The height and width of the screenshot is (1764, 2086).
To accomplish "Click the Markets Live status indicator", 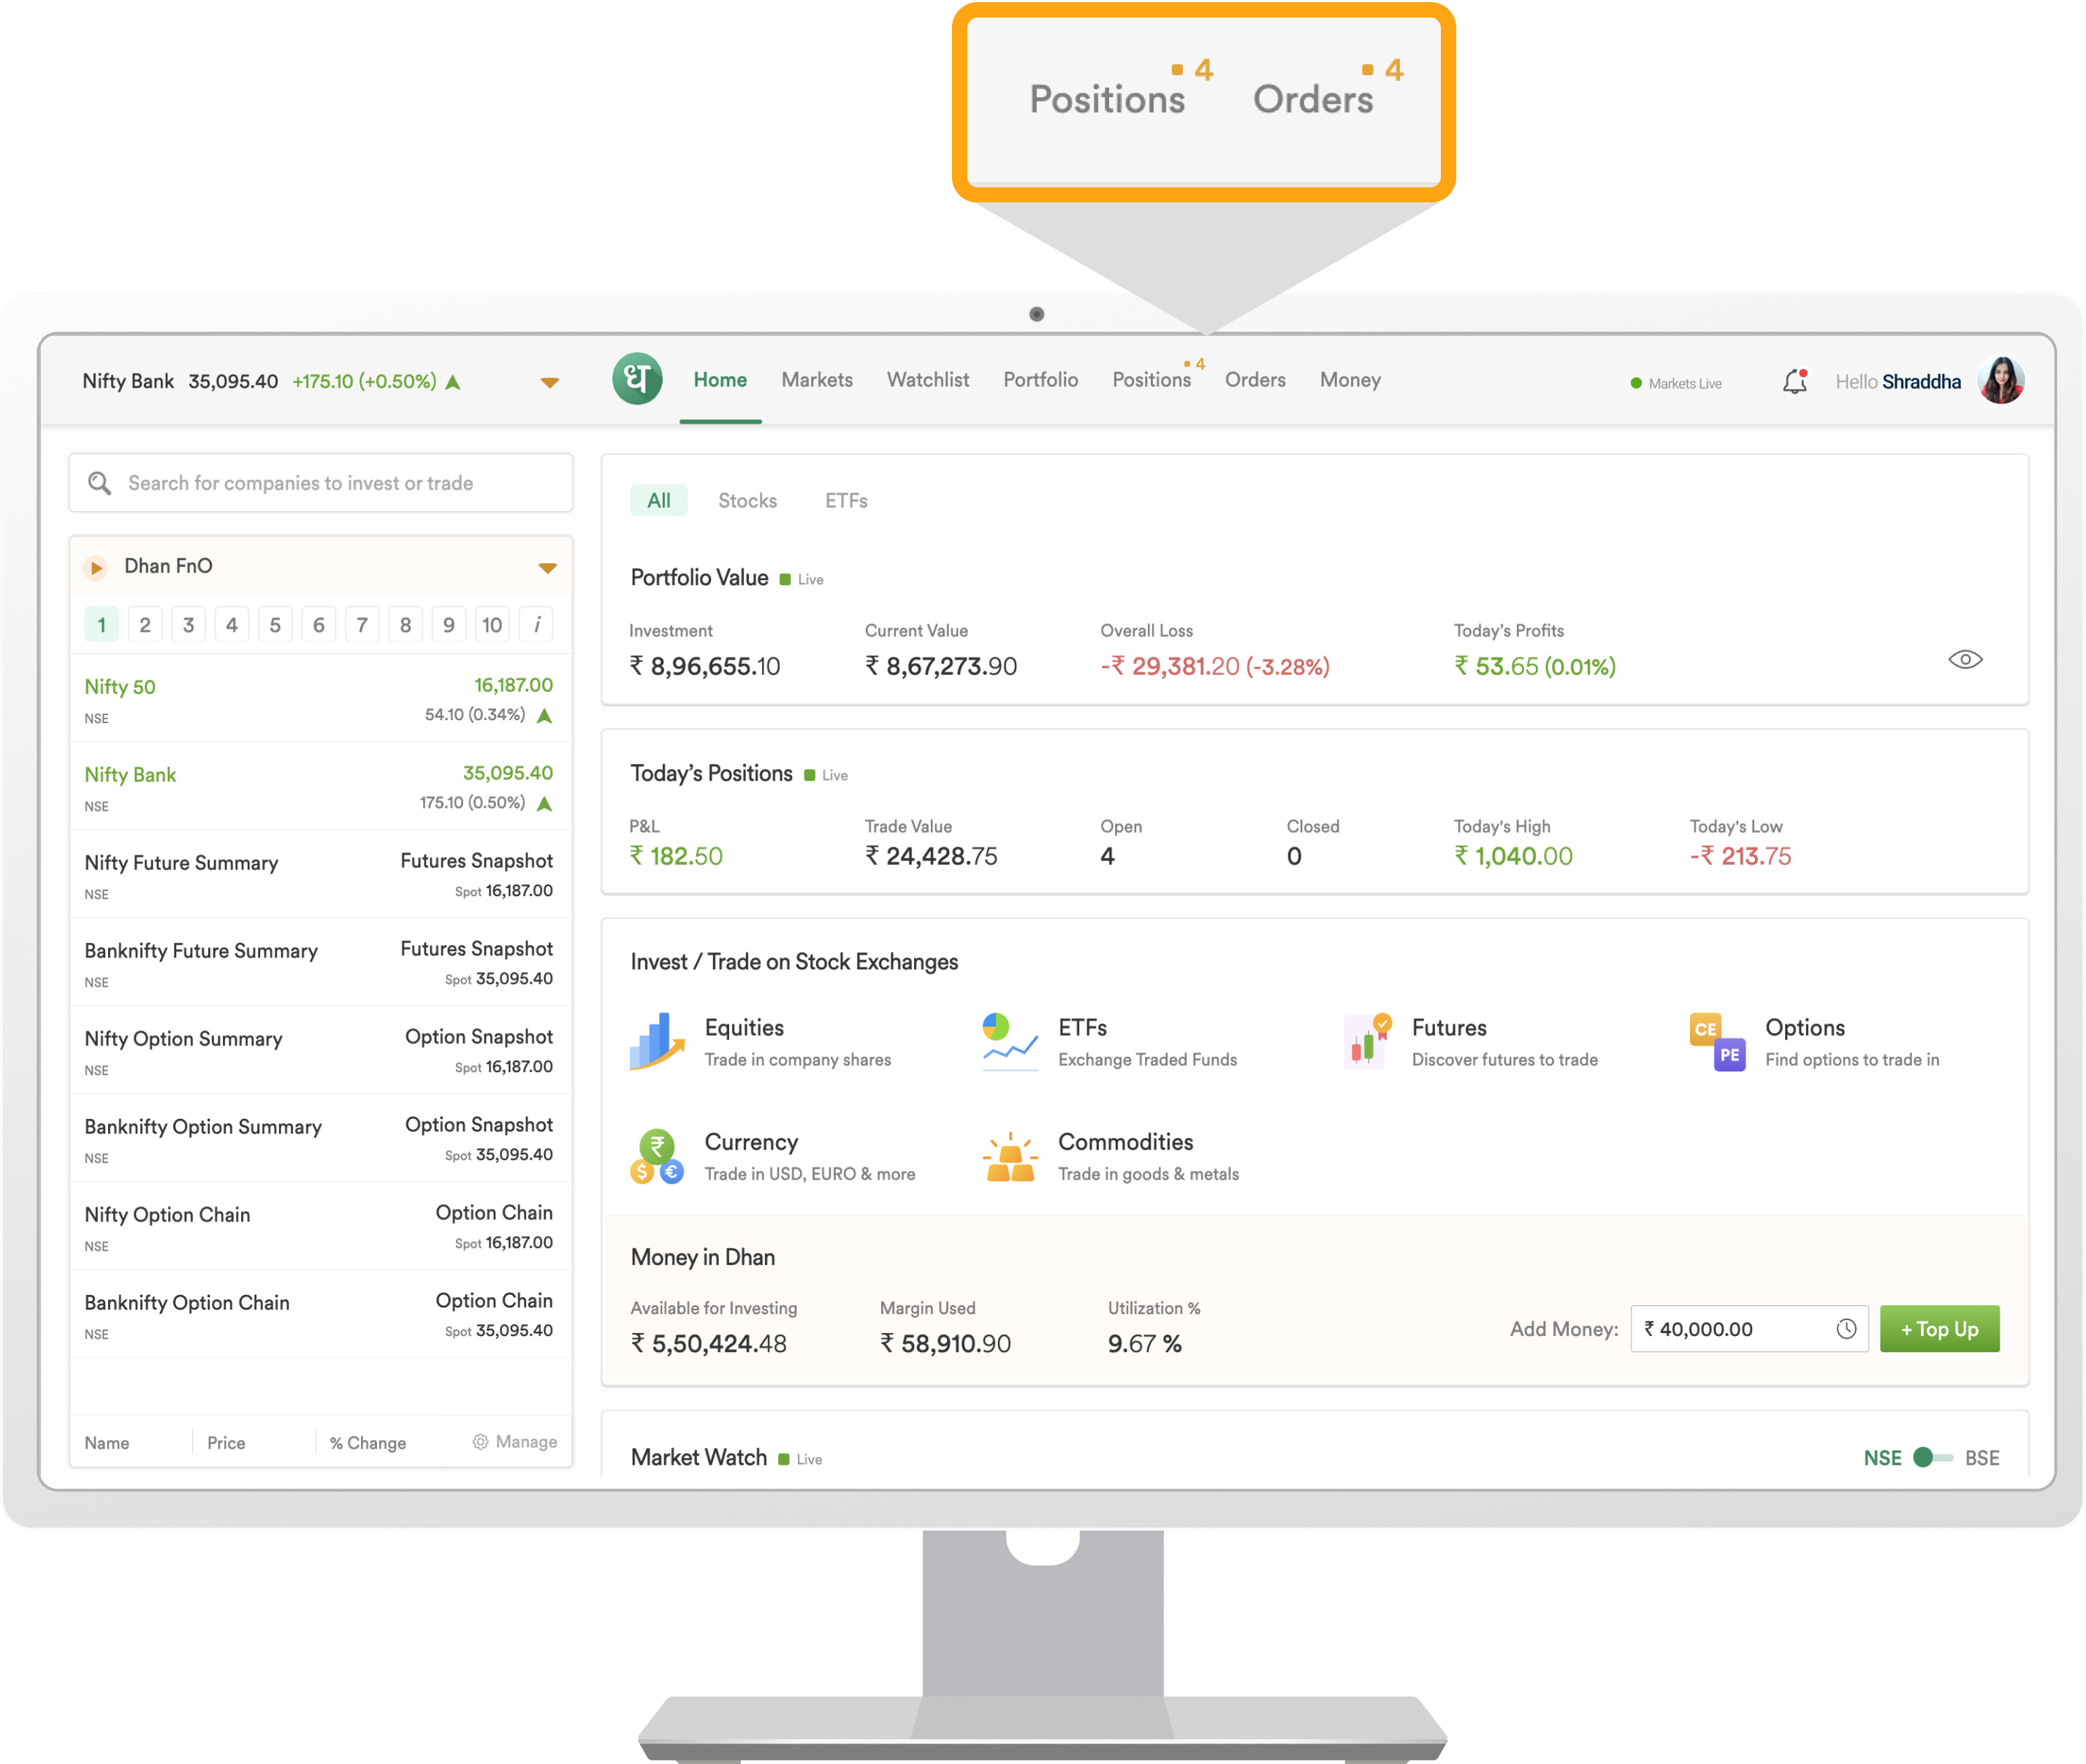I will tap(1676, 383).
